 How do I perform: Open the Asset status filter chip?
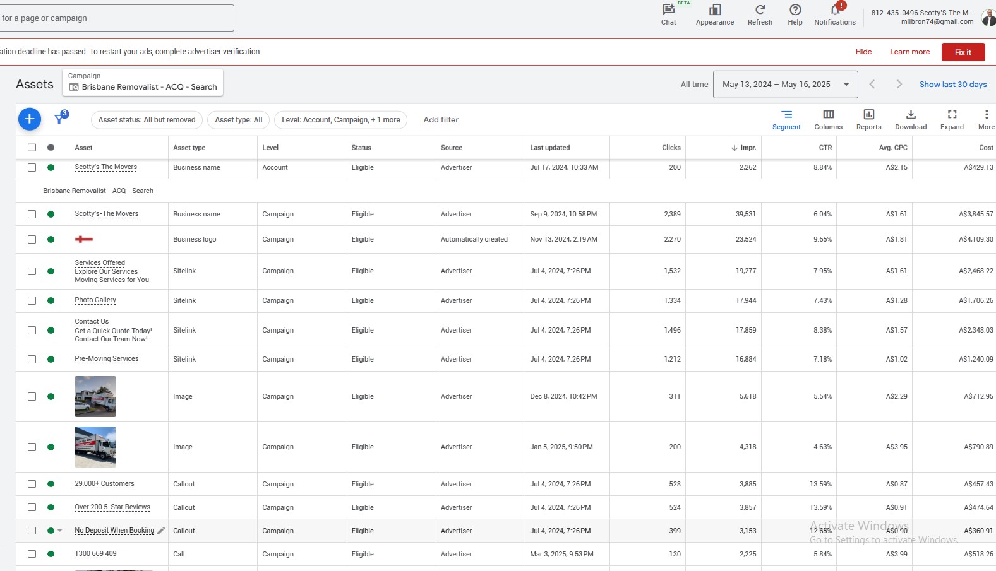147,120
